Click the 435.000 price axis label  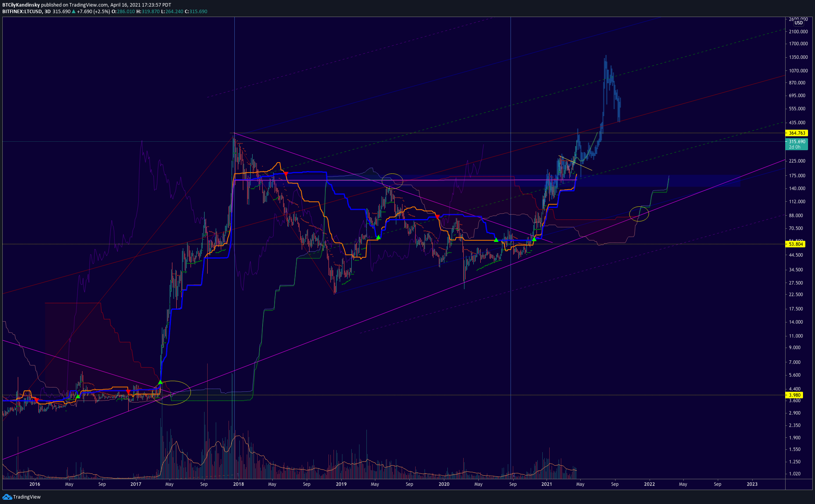[x=797, y=123]
